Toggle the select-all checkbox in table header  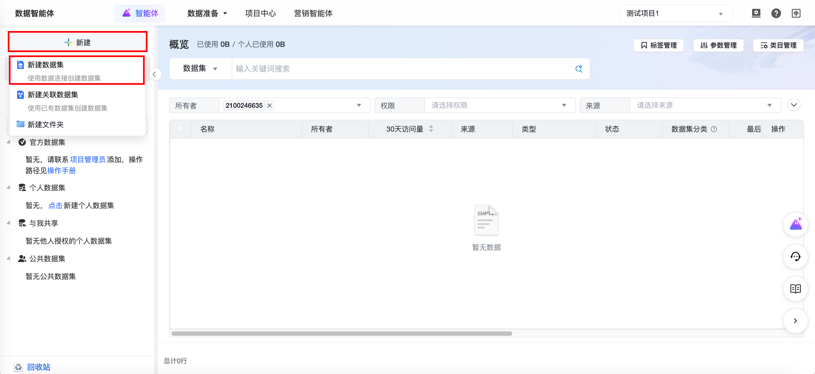(180, 129)
